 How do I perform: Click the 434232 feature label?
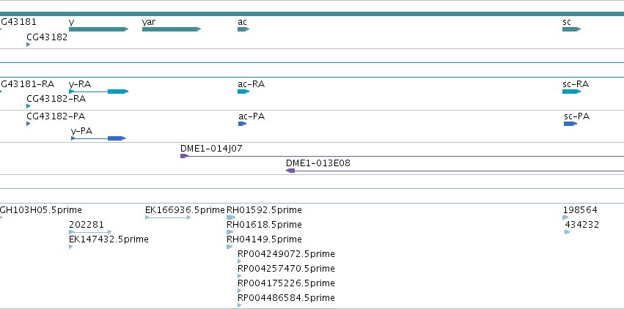[581, 225]
